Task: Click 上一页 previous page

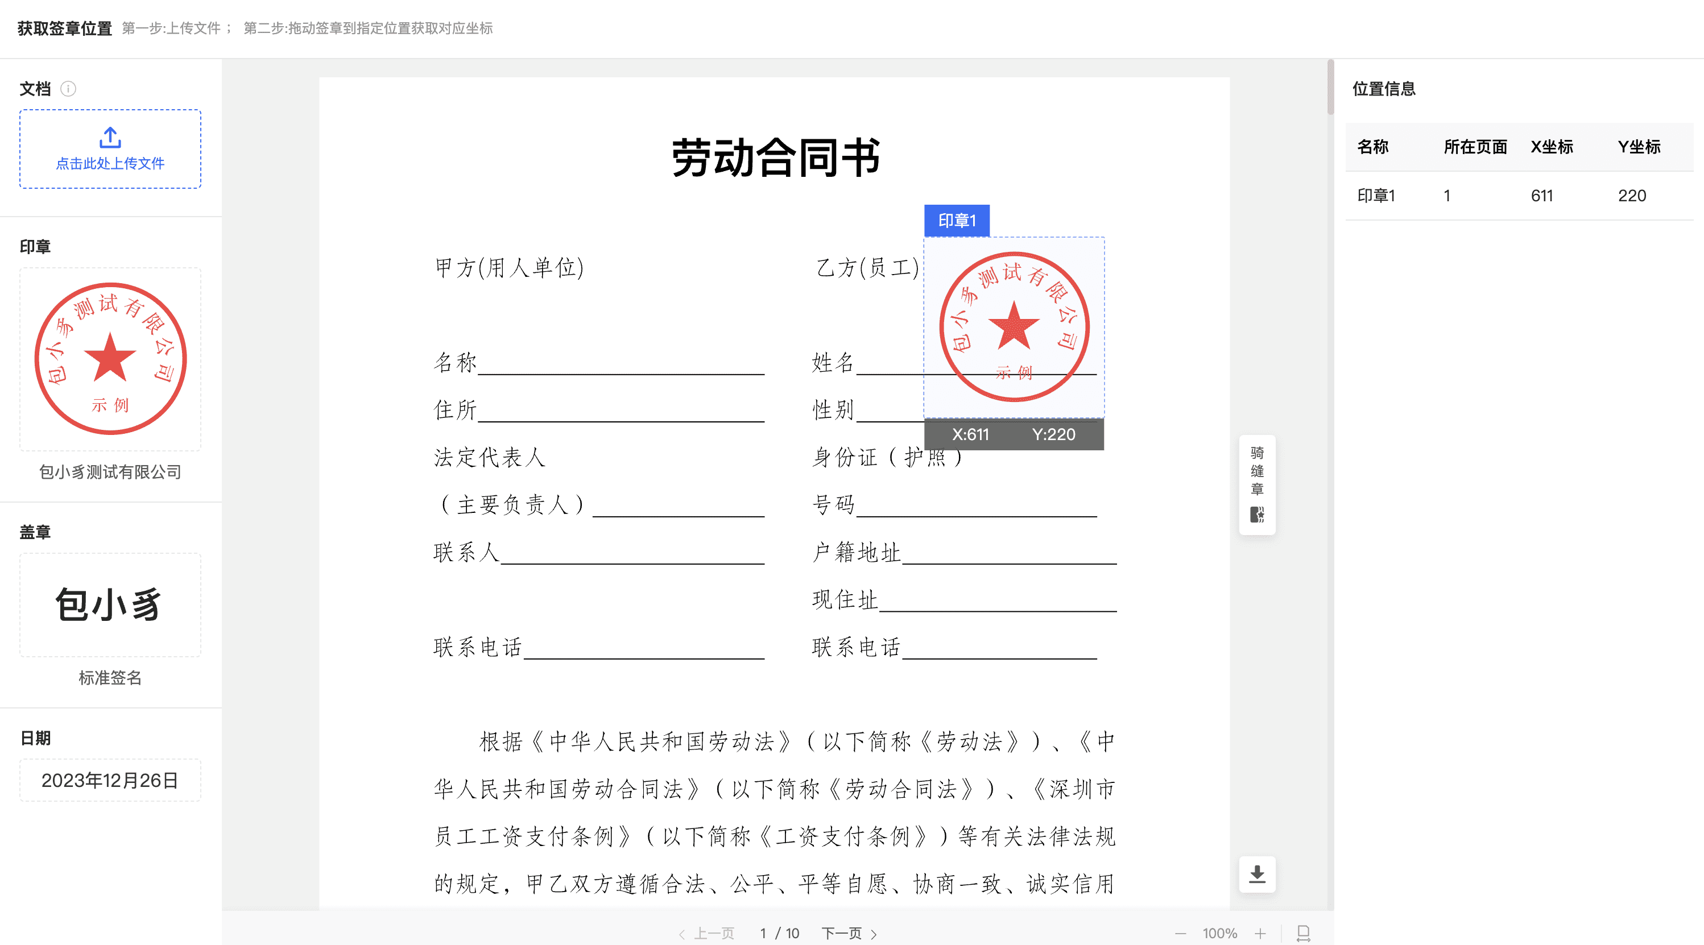Action: 713,933
